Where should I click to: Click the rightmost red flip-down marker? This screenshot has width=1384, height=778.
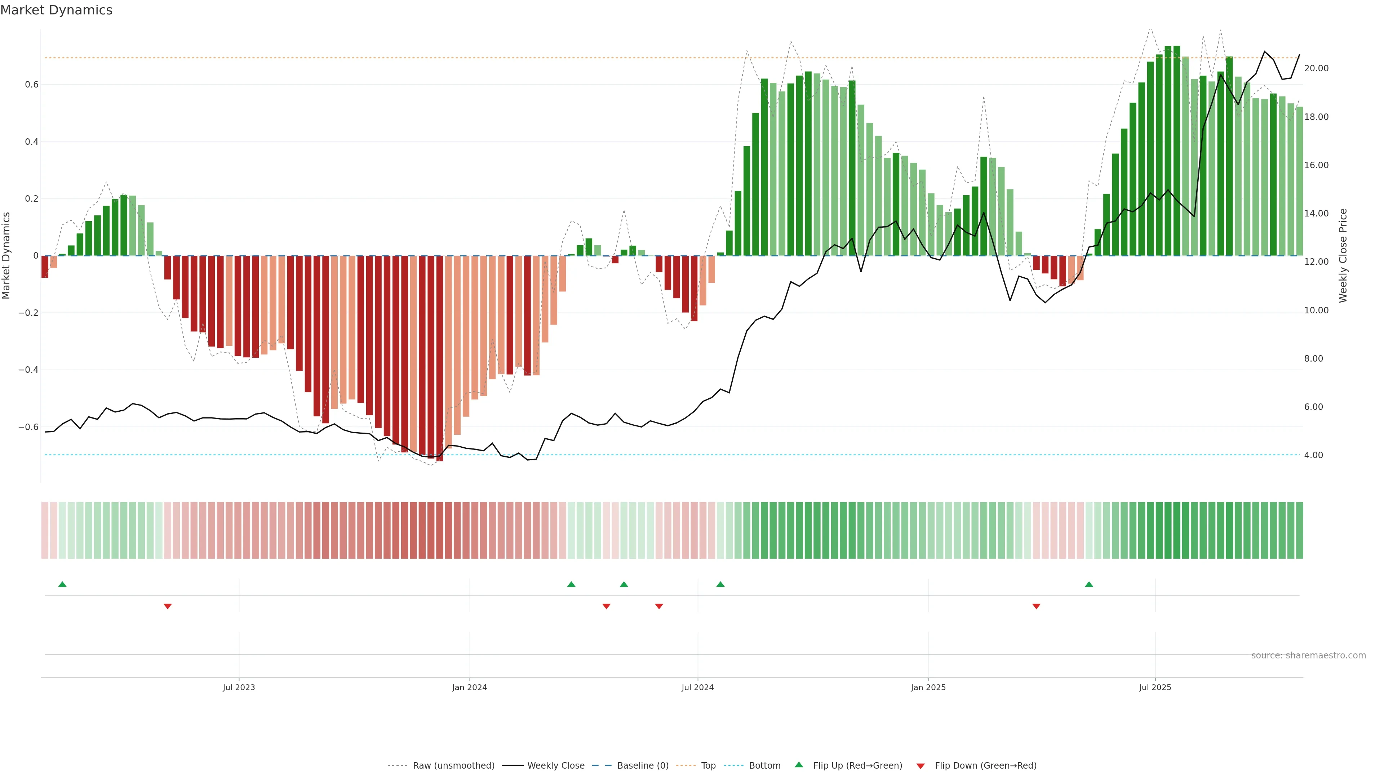pyautogui.click(x=1037, y=606)
